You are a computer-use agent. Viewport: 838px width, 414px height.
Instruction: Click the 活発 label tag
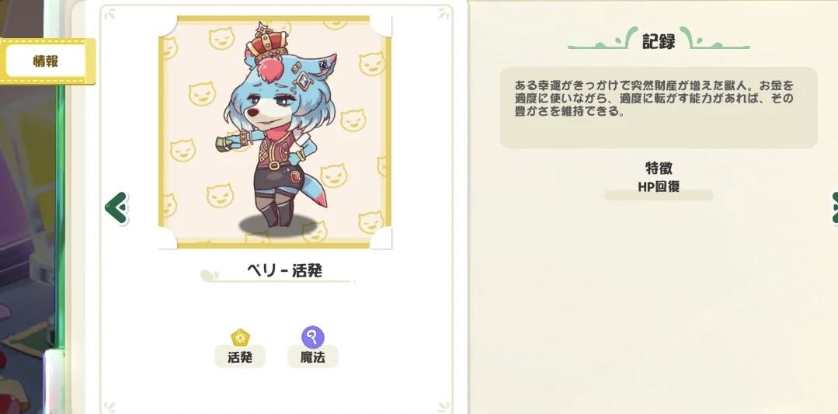[x=240, y=357]
